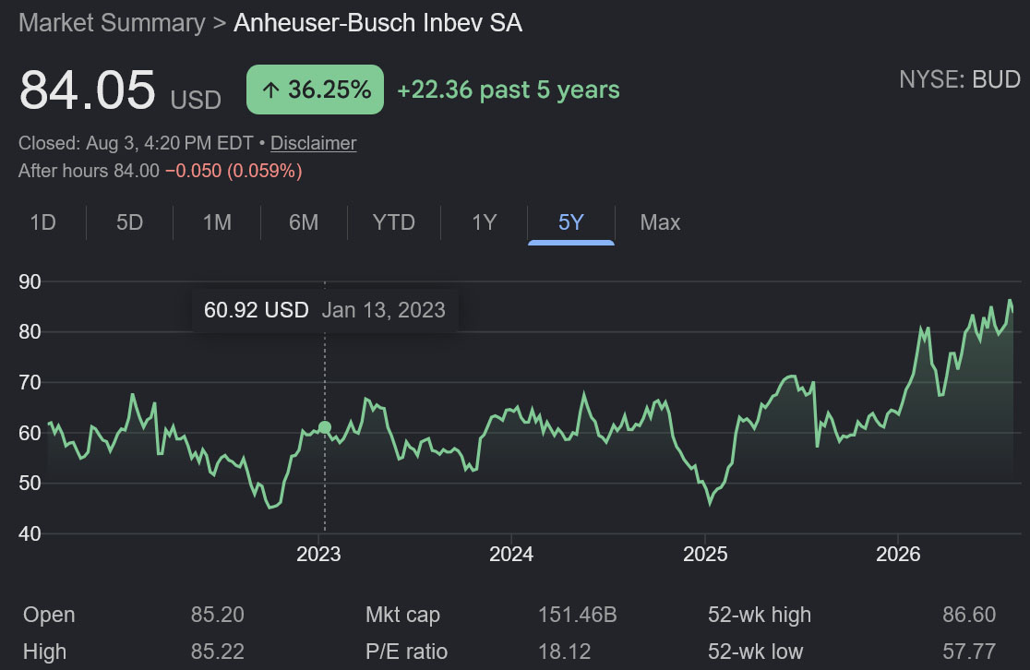Click the 2026 x-axis label
The width and height of the screenshot is (1030, 670).
click(x=898, y=555)
